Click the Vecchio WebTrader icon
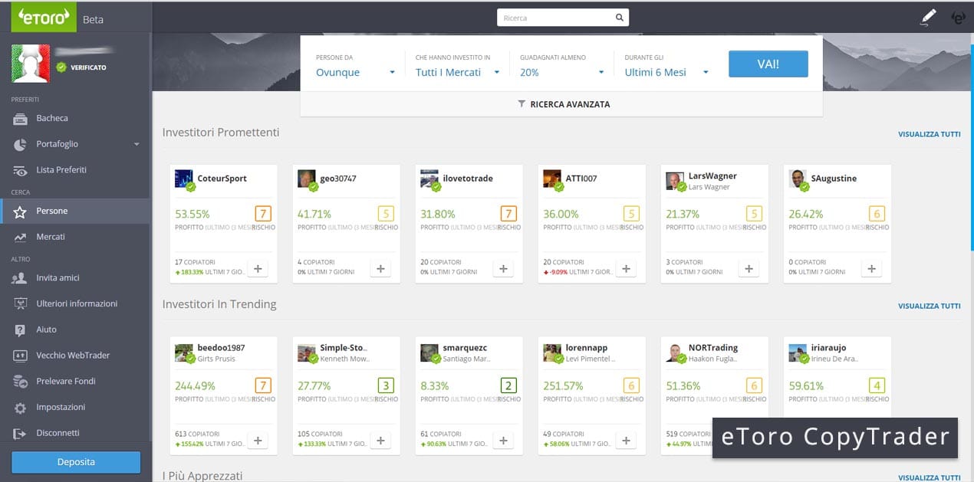The width and height of the screenshot is (974, 482). [x=21, y=356]
